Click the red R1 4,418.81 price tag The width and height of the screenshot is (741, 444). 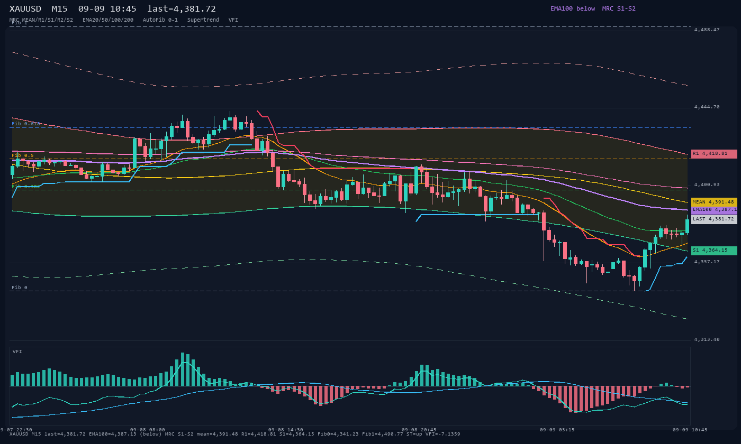[714, 154]
